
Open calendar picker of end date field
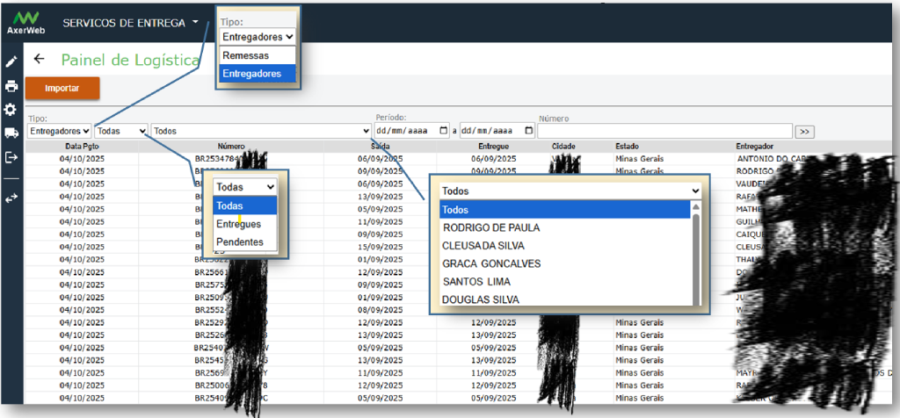click(x=528, y=131)
